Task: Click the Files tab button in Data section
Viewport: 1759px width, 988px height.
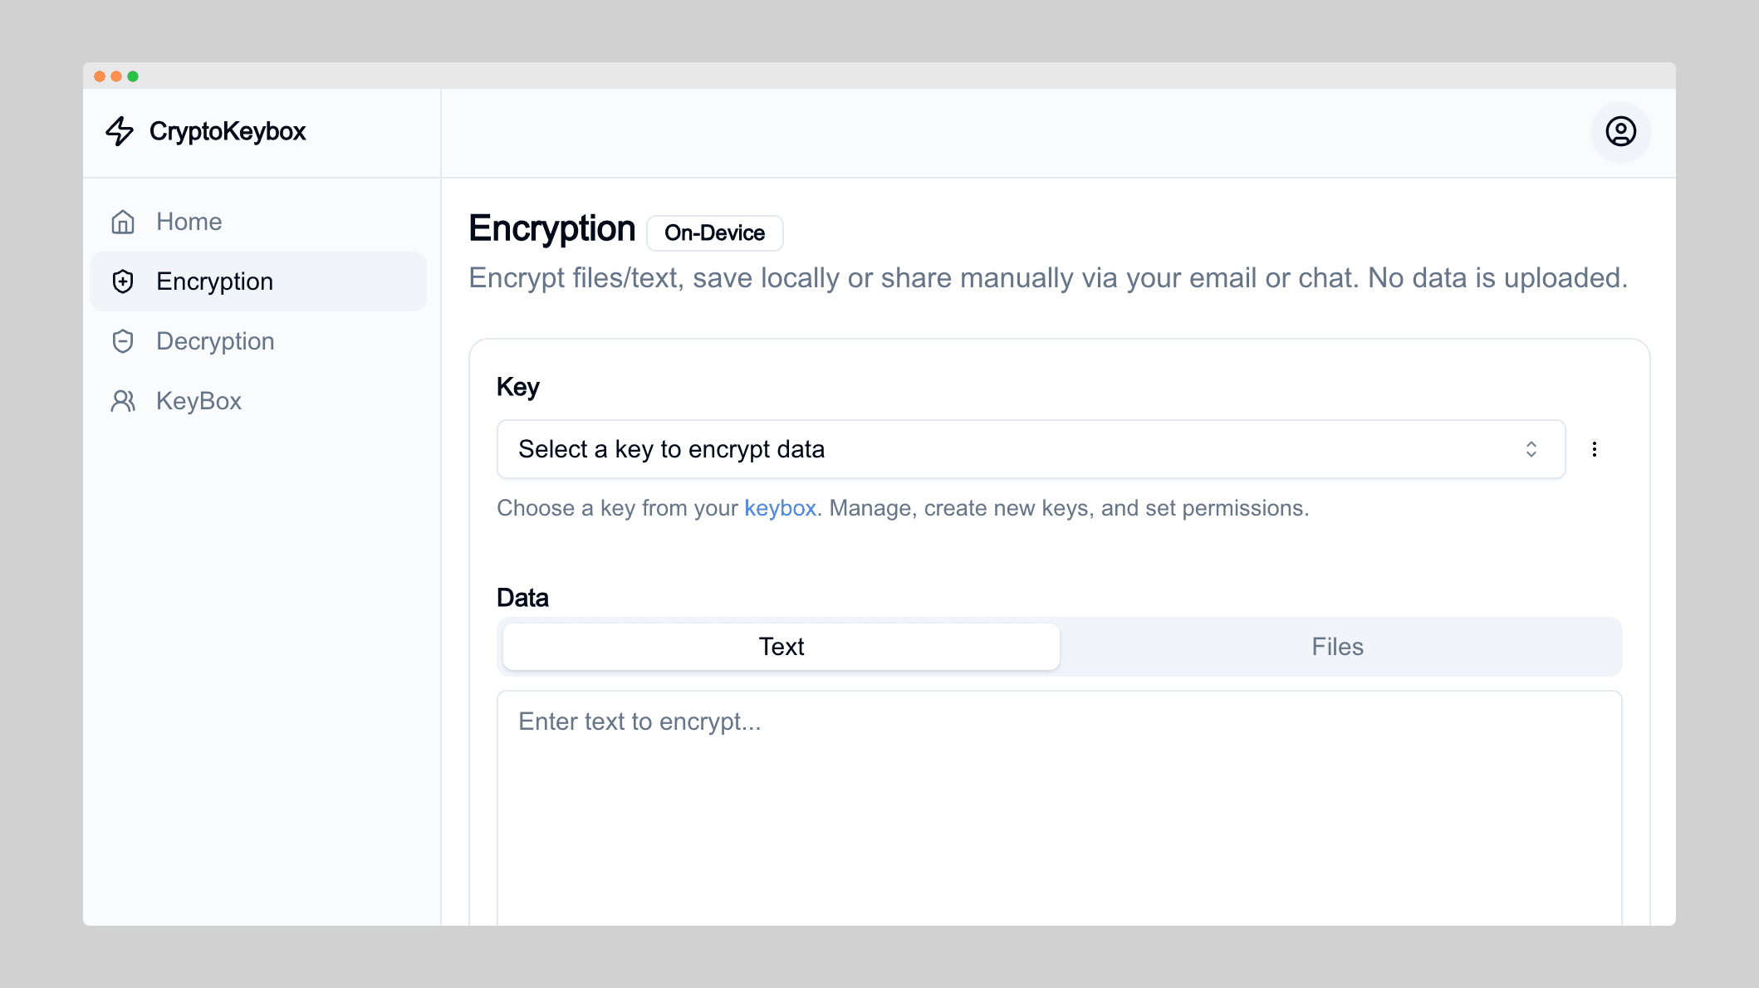Action: pyautogui.click(x=1337, y=646)
